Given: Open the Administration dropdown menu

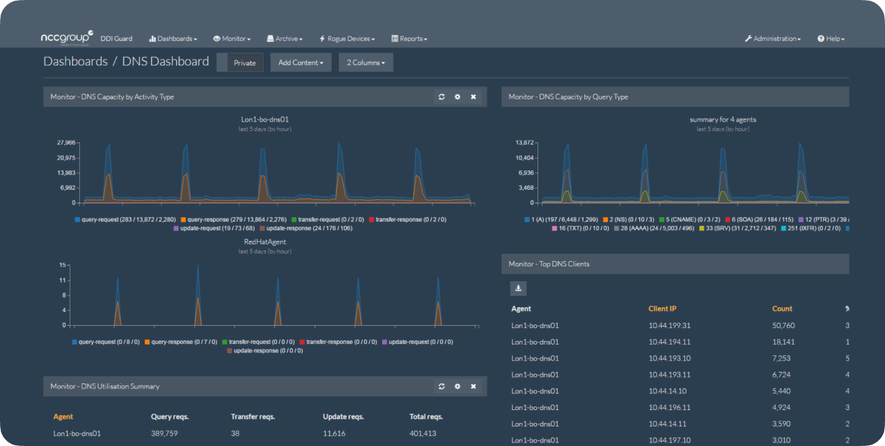Looking at the screenshot, I should coord(773,39).
